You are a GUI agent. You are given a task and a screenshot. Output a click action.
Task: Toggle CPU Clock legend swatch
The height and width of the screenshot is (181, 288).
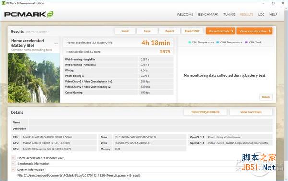pos(246,42)
